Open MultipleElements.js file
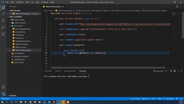The width and height of the screenshot is (184, 104). point(23,41)
